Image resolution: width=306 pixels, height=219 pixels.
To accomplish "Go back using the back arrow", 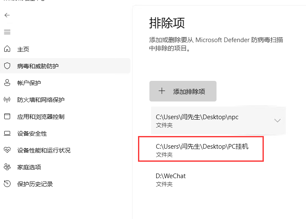I will (7, 15).
